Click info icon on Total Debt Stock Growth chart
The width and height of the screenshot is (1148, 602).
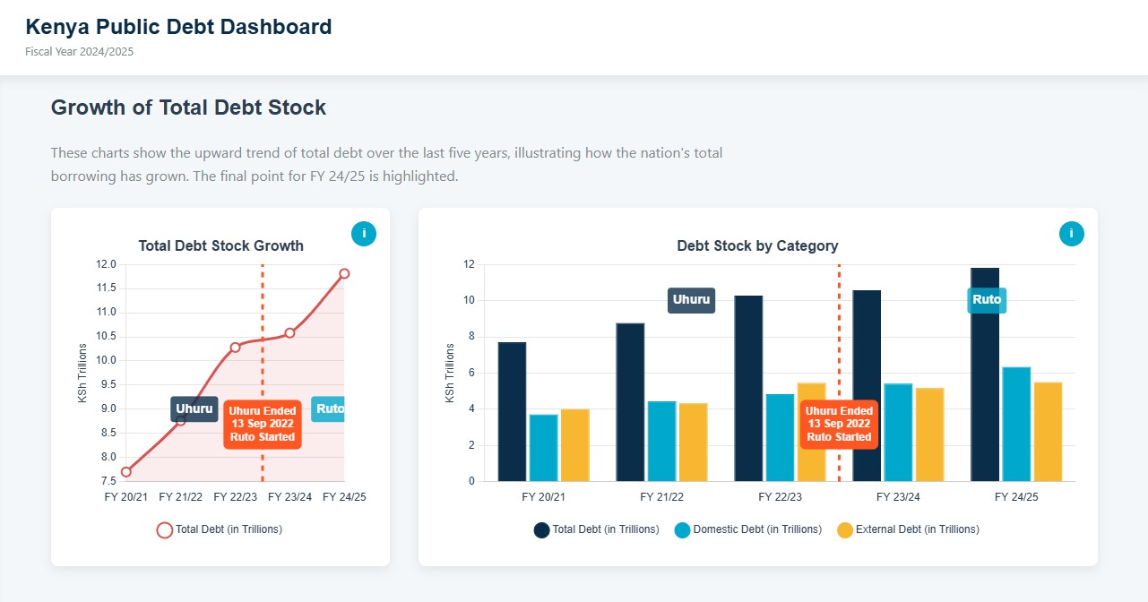click(364, 234)
